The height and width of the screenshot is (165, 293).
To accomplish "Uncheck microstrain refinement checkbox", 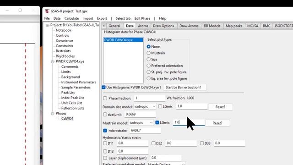I will tap(105, 131).
